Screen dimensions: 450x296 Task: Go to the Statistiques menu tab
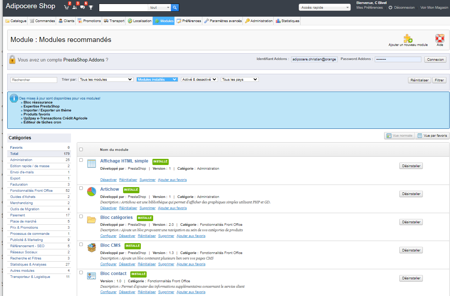(287, 21)
